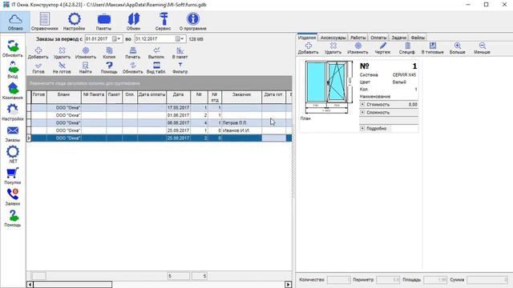The image size is (513, 288).
Task: Click the Заказчик column header
Action: tap(241, 97)
